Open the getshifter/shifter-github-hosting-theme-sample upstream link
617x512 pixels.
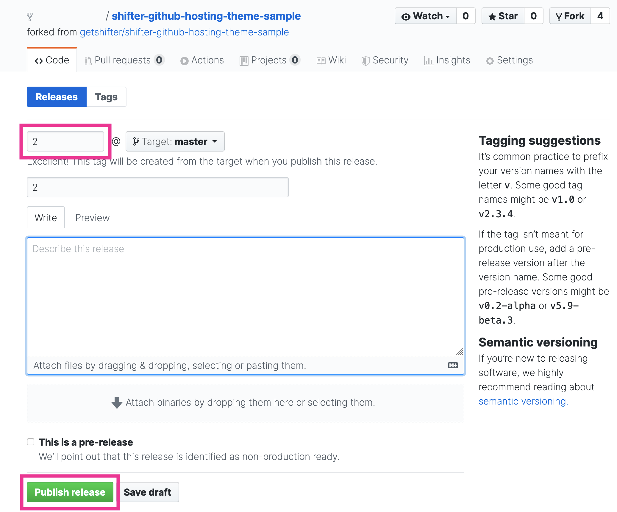coord(184,32)
